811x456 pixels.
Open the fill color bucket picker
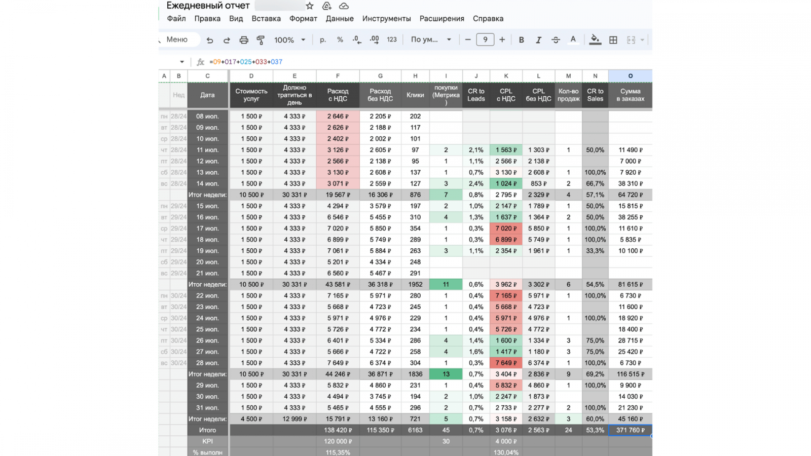tap(595, 40)
